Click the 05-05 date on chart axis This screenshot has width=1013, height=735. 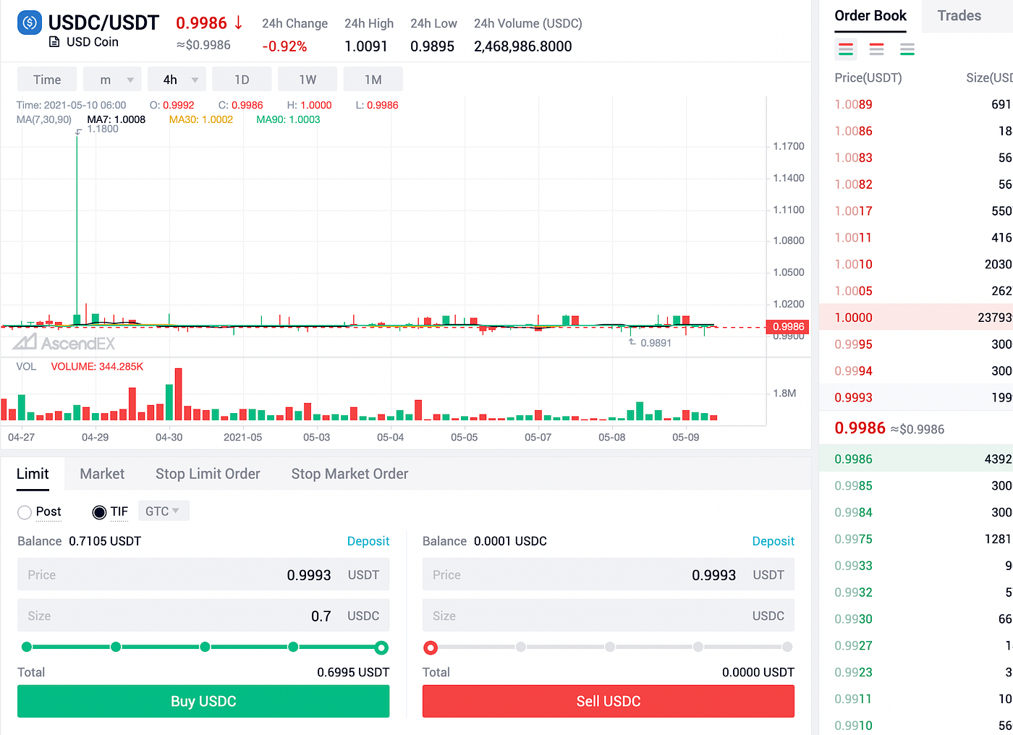pos(464,437)
